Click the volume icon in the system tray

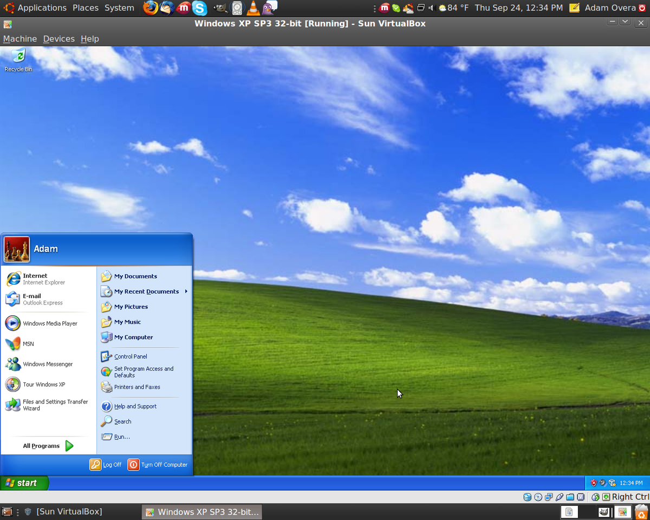tap(432, 8)
